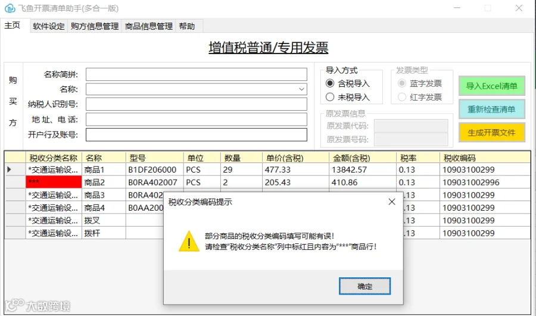Click the row pointer arrow for 商品1
The height and width of the screenshot is (316, 536).
9,170
